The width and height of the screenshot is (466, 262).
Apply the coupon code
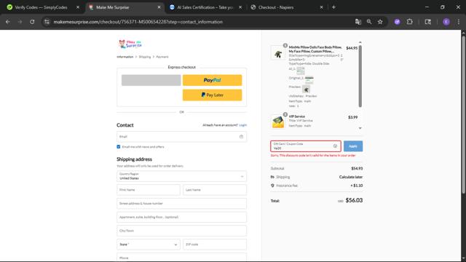click(353, 146)
